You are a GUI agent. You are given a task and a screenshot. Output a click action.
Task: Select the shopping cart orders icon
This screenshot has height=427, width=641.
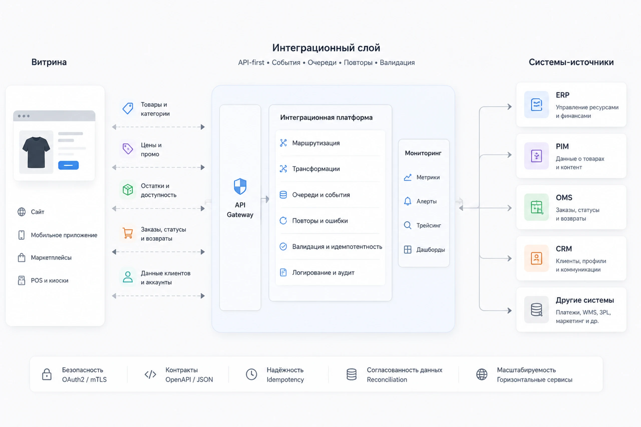(127, 233)
